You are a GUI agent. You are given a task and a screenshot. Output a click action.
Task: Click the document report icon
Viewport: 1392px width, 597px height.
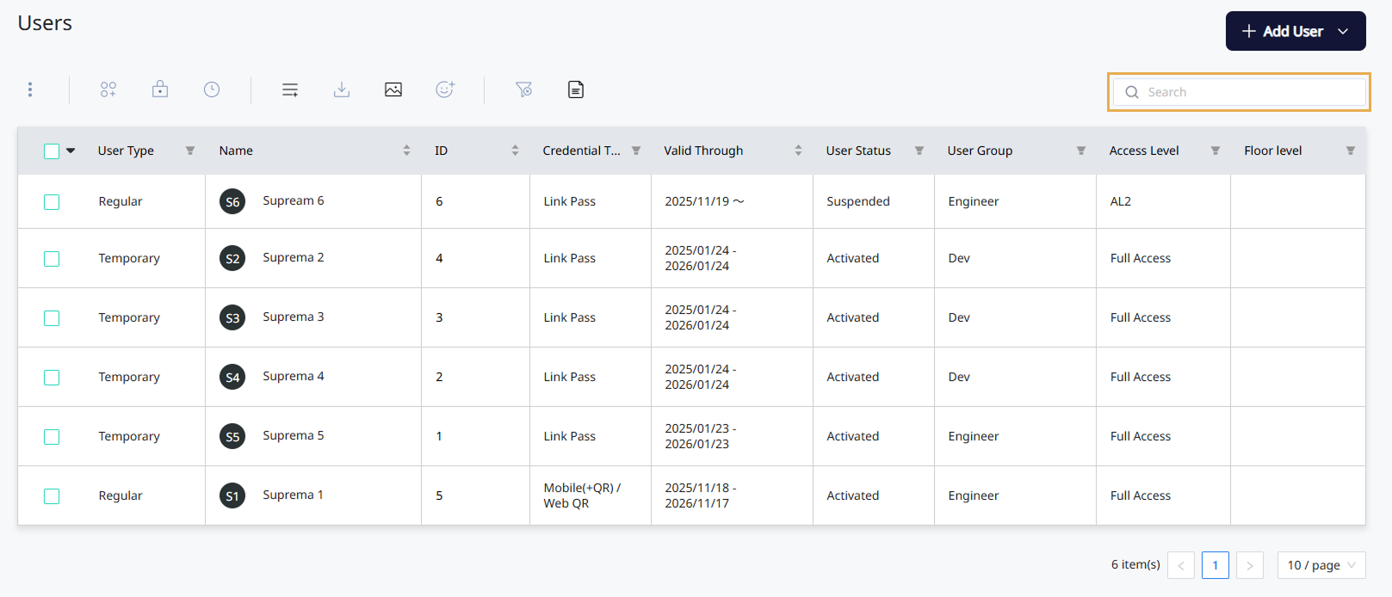tap(576, 89)
